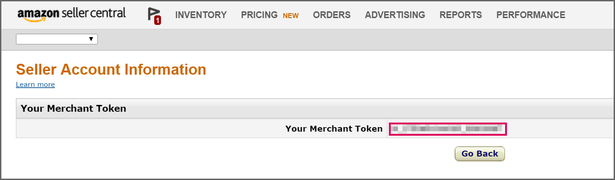Open the blank marketplace dropdown box
This screenshot has height=180, width=615.
tap(57, 39)
